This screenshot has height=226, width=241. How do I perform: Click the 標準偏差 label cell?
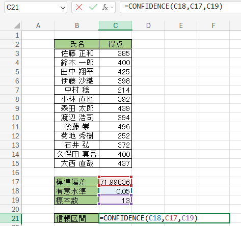[x=76, y=182]
